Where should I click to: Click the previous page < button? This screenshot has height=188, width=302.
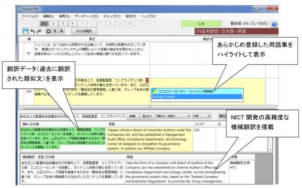tap(35, 24)
